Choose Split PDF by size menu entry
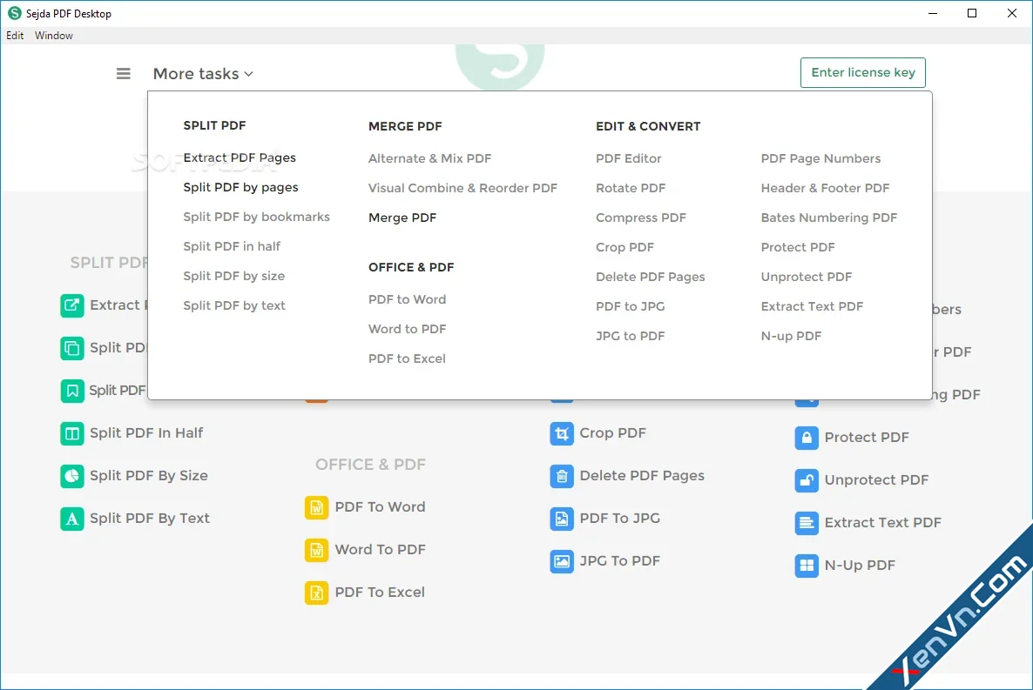The image size is (1033, 690). pos(234,276)
